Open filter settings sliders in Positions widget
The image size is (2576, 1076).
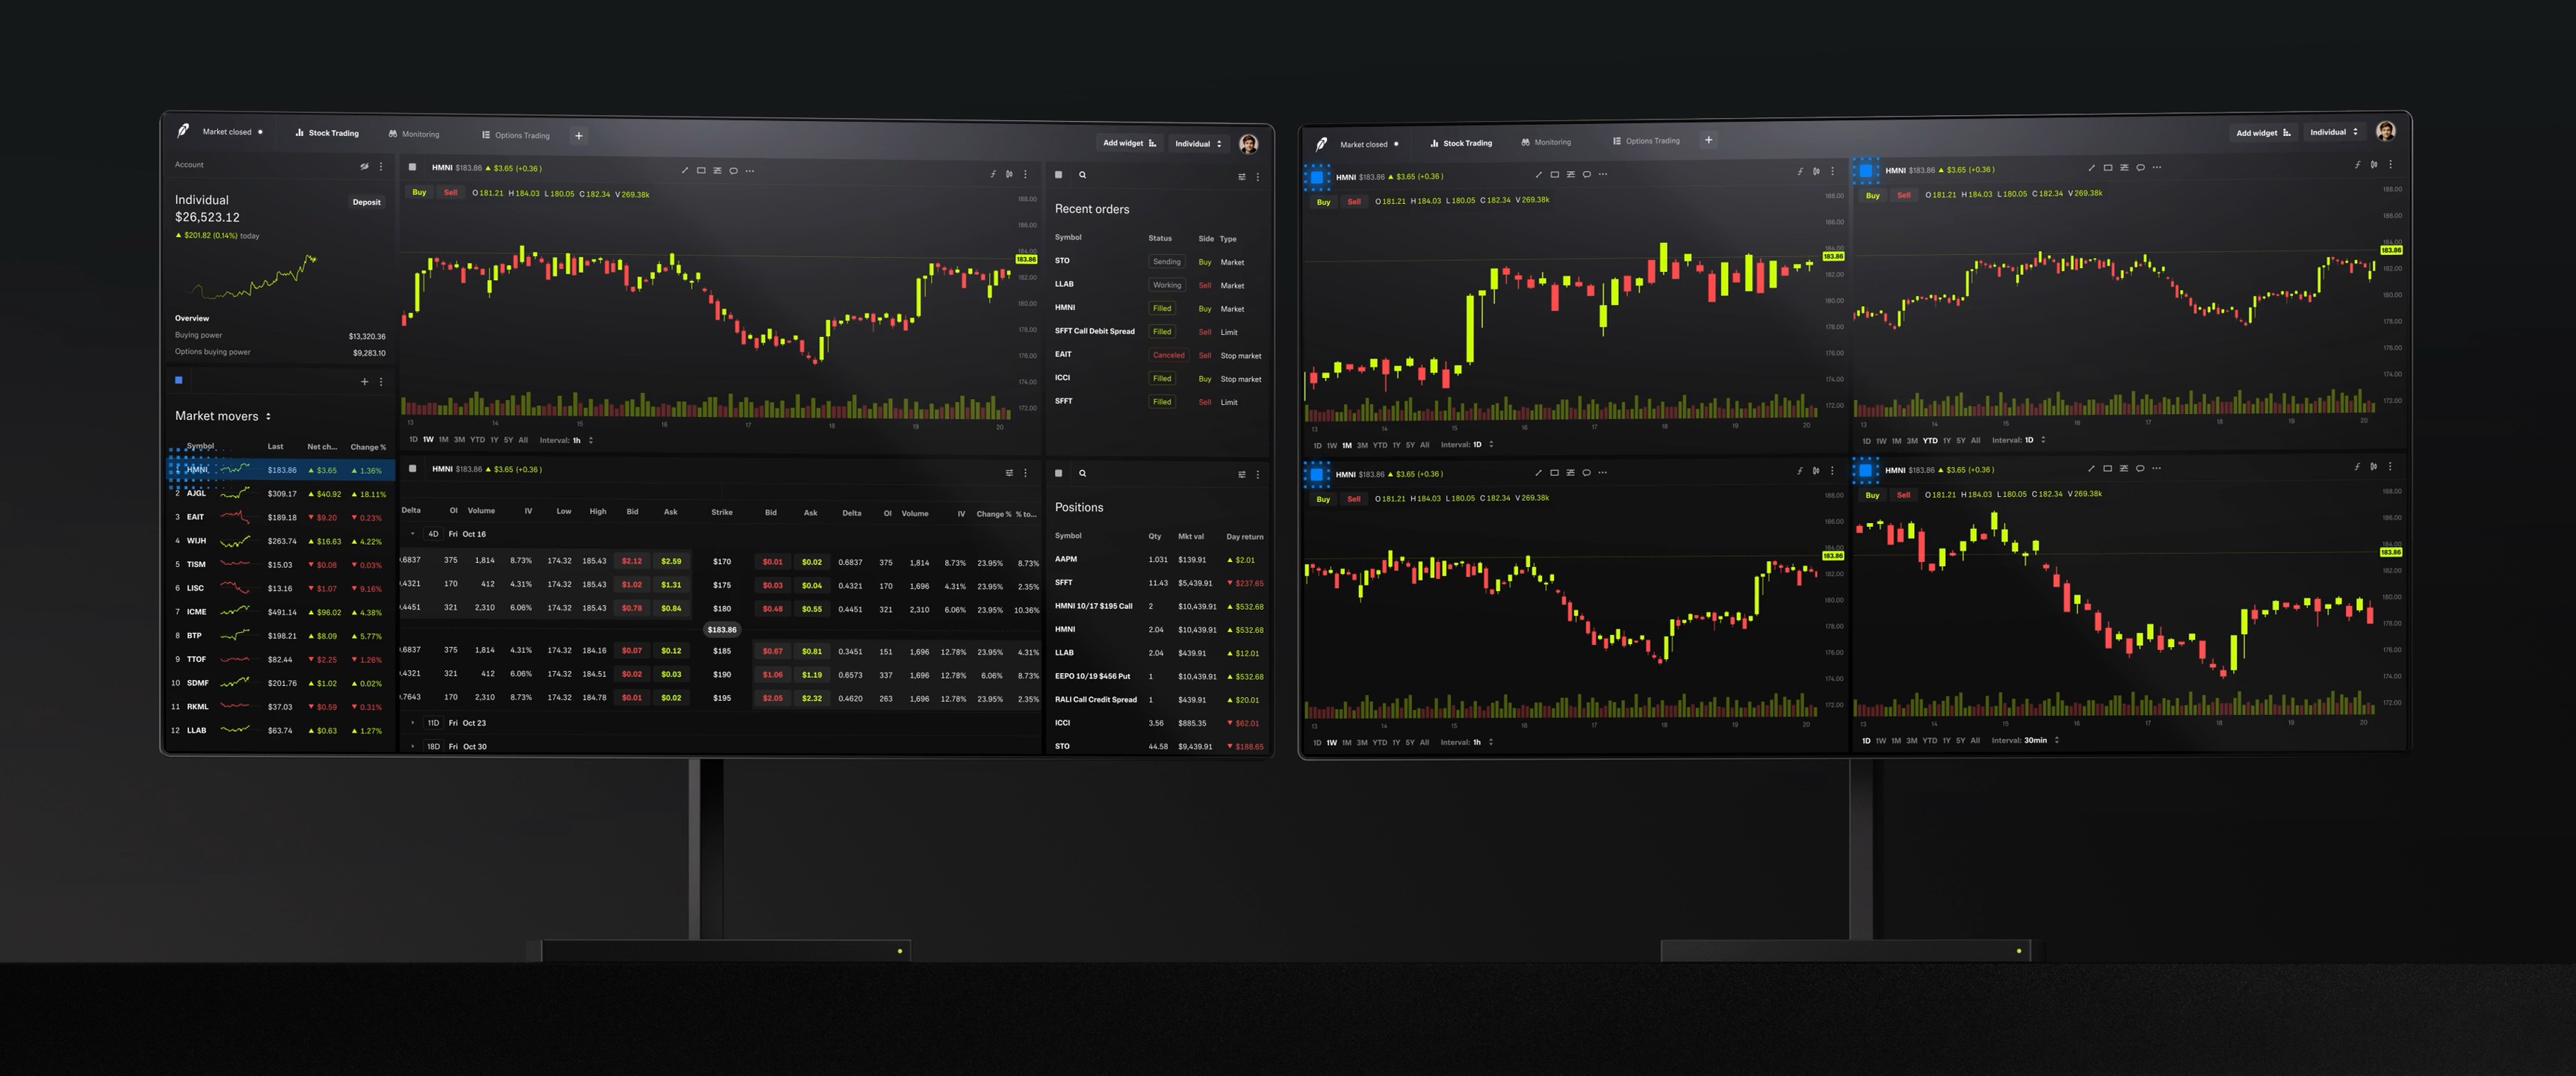point(1242,472)
